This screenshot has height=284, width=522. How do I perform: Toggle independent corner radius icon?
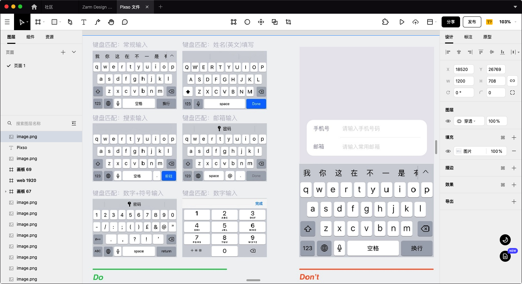tap(512, 92)
